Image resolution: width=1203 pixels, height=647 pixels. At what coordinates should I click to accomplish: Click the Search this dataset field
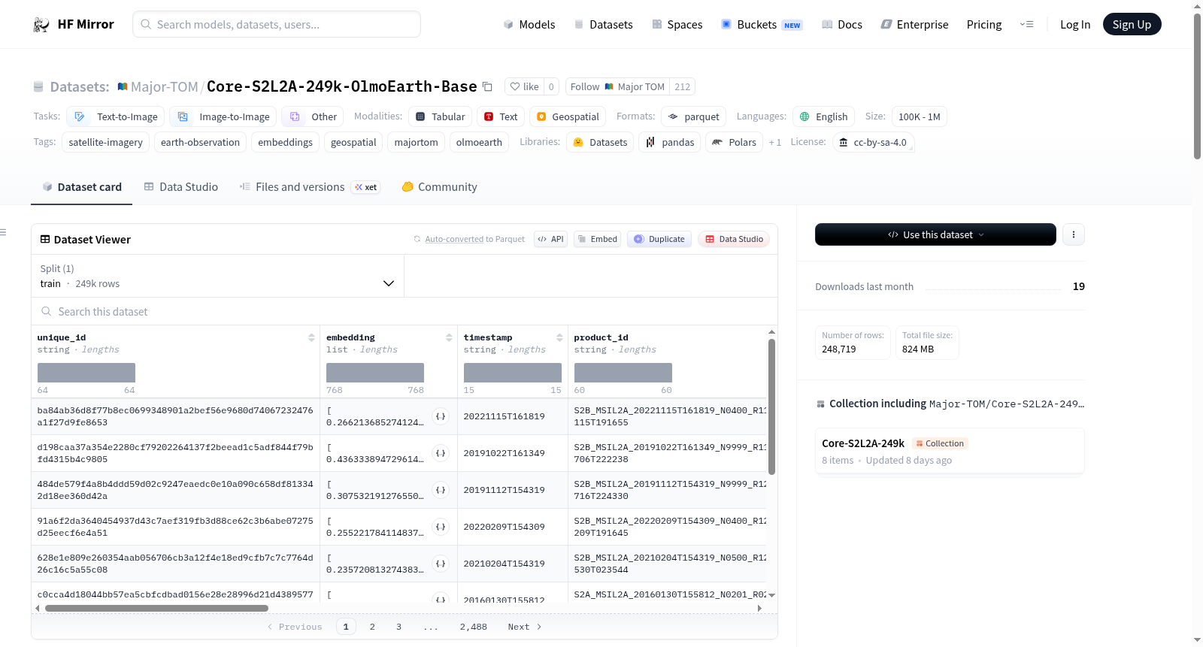tap(405, 311)
